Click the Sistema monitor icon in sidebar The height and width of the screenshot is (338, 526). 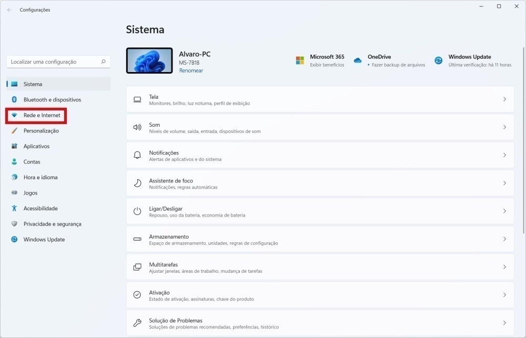click(x=14, y=84)
